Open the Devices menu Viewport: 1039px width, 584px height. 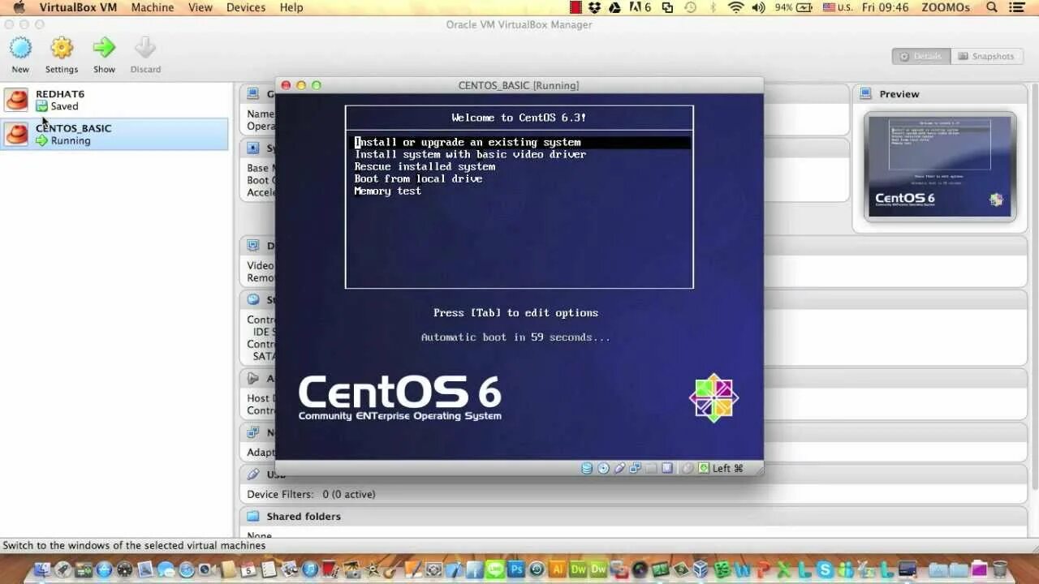[x=246, y=7]
